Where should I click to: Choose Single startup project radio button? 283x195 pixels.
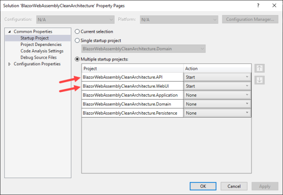click(77, 41)
